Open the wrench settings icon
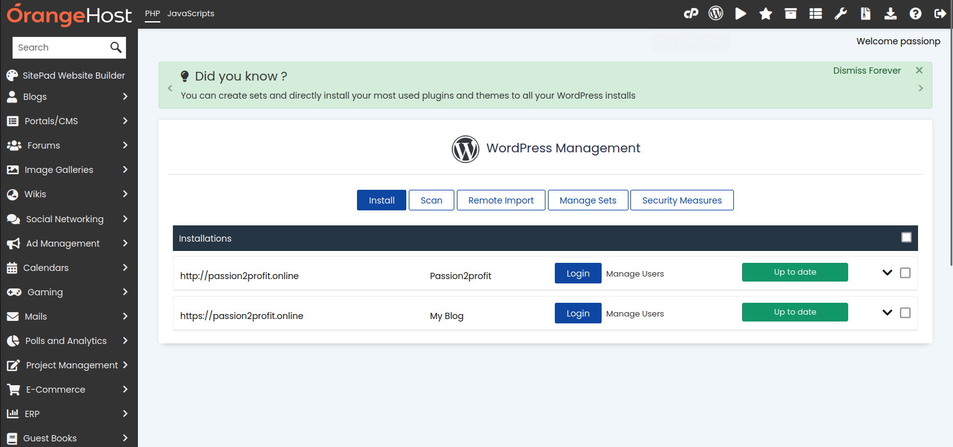Screen dimensions: 953x447 point(841,14)
